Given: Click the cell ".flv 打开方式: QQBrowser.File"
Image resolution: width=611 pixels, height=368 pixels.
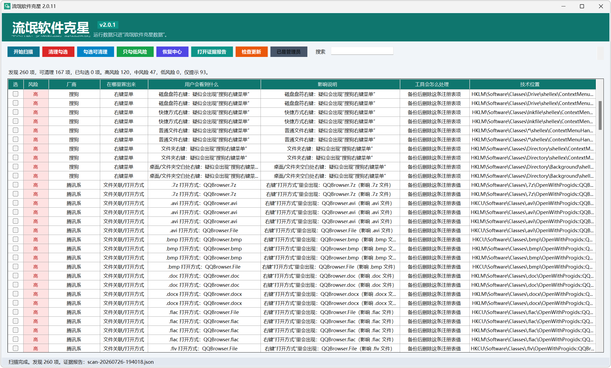Looking at the screenshot, I should pos(204,348).
